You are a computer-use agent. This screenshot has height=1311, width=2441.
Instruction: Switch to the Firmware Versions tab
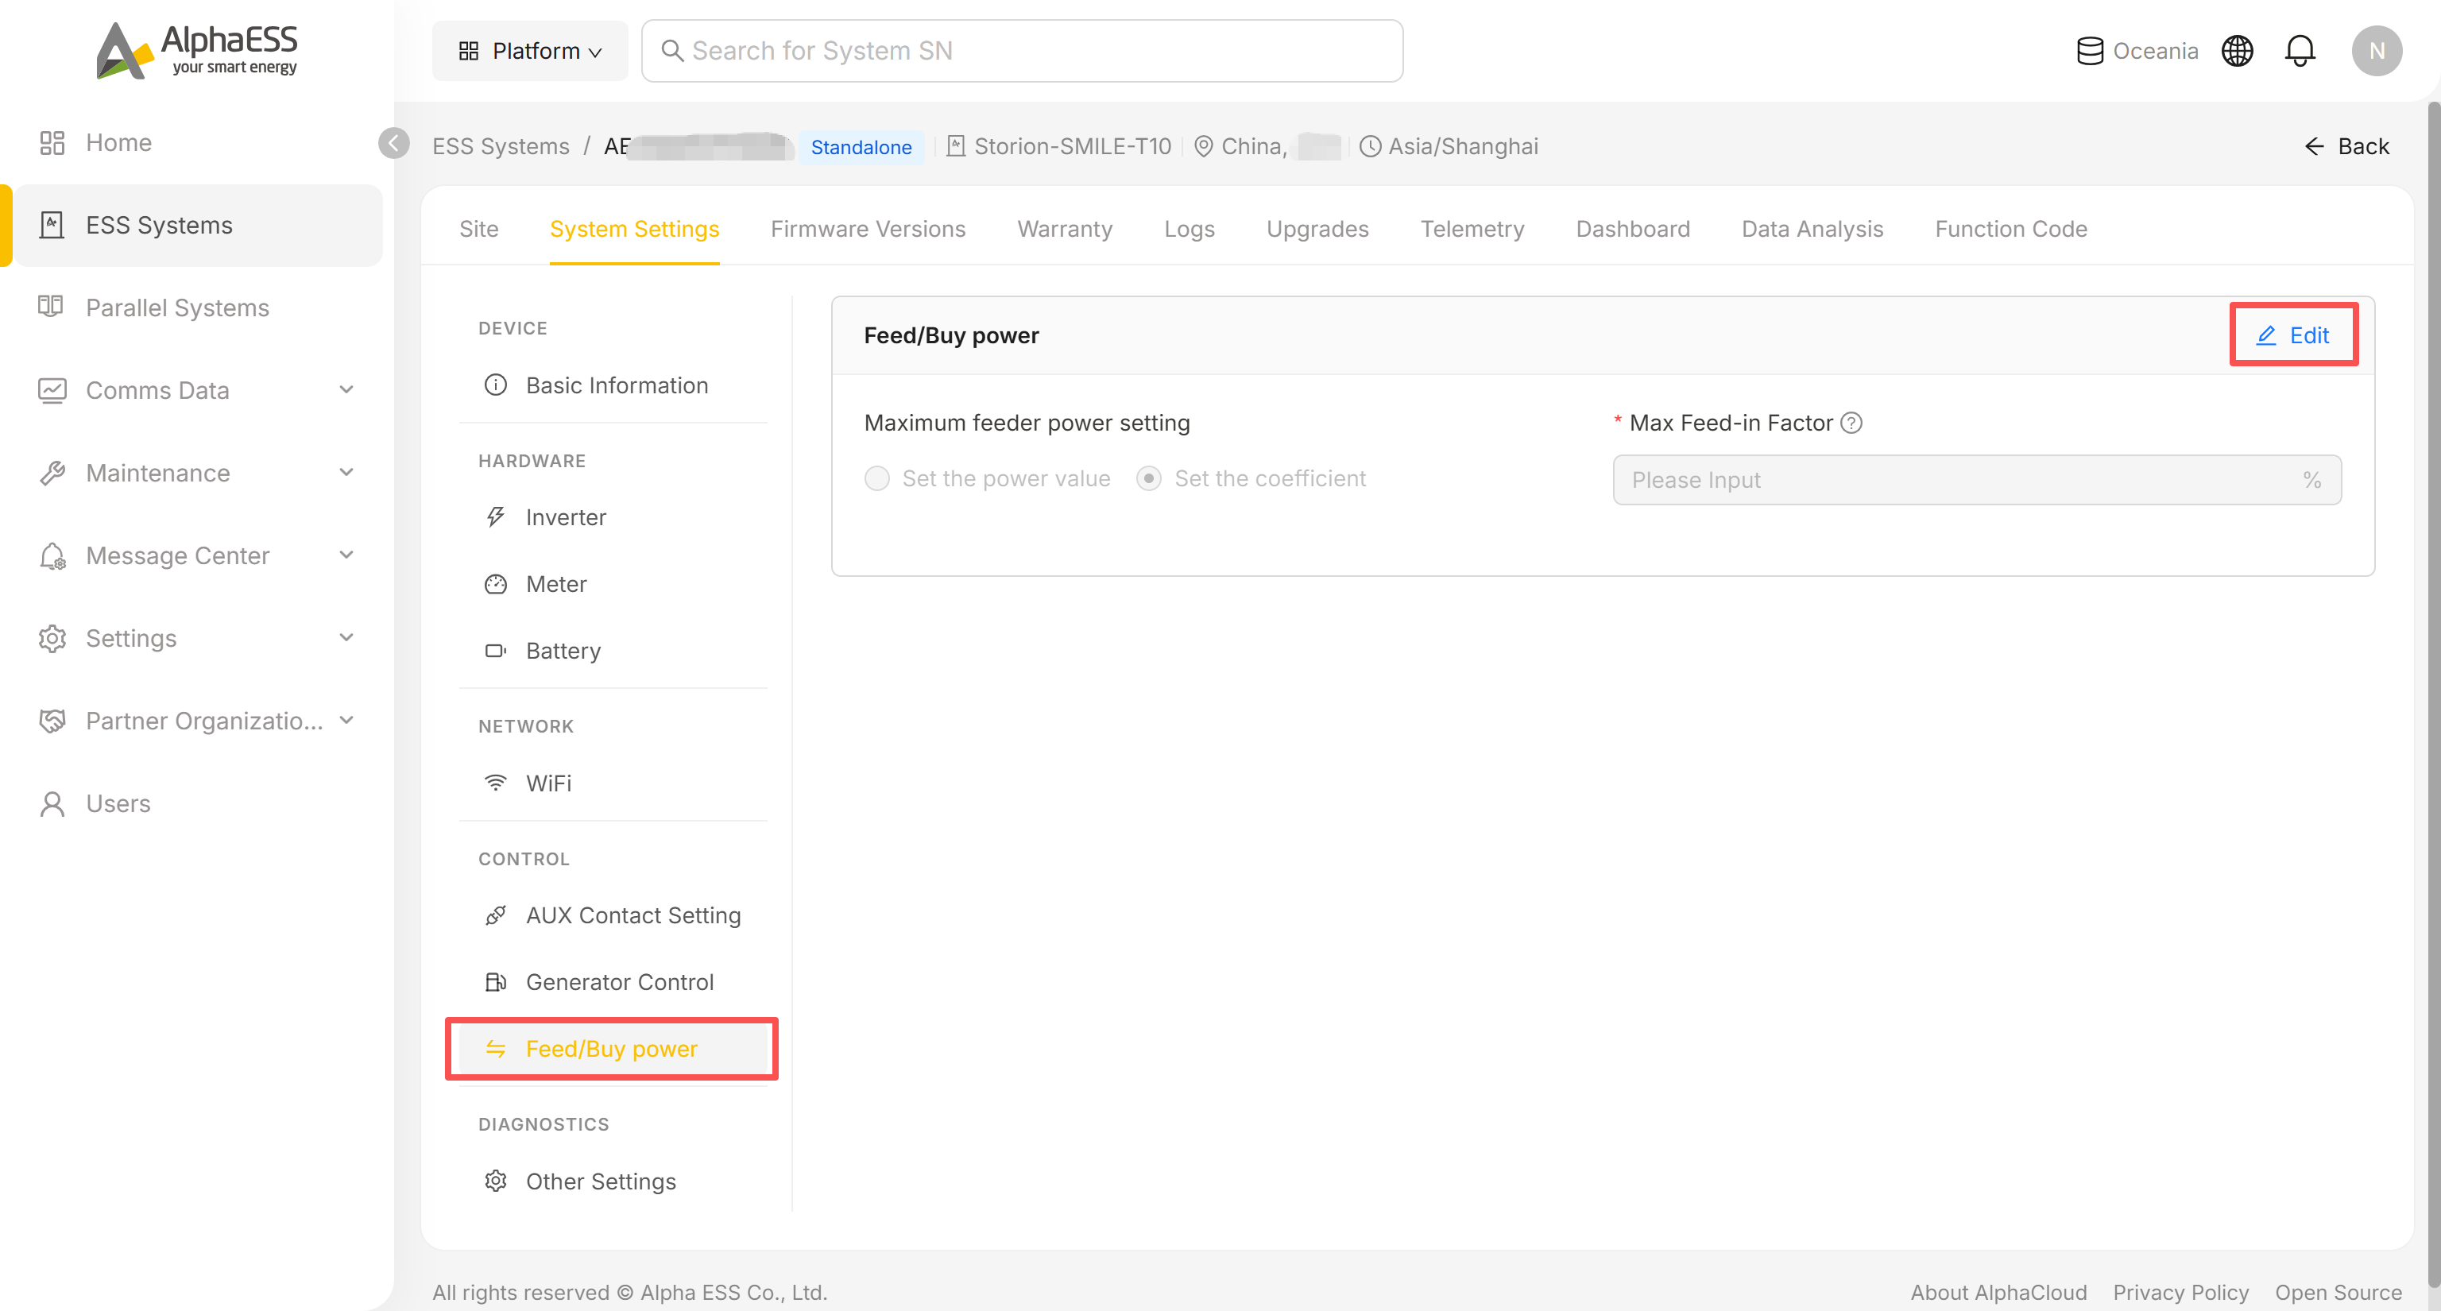[x=867, y=230]
